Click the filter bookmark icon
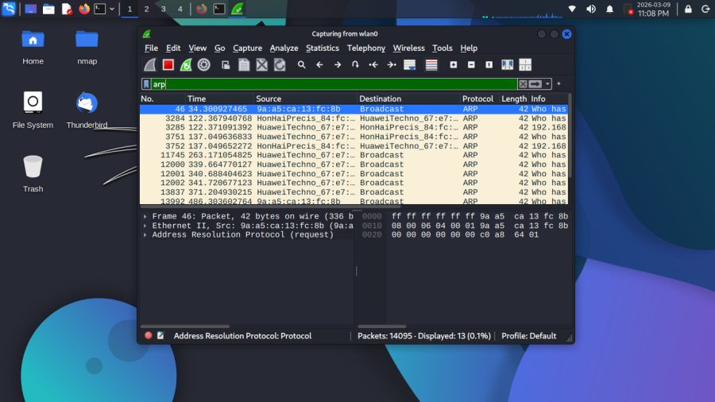Viewport: 715px width, 402px height. (146, 83)
